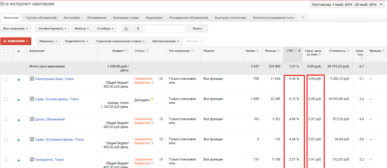Check the Сдам. Остальные фразы row checkbox
The image size is (387, 168).
click(6, 139)
